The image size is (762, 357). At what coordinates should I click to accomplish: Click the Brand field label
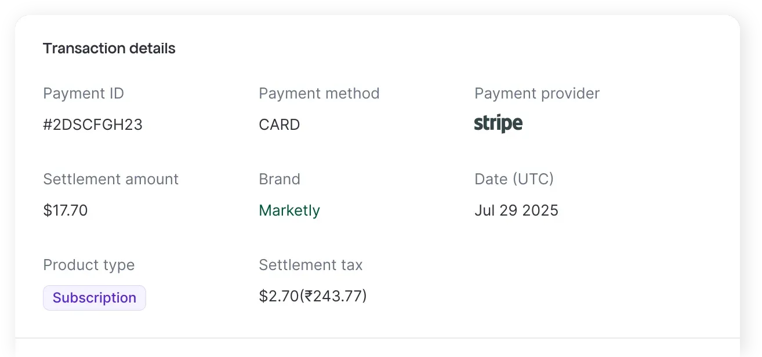[x=280, y=179]
